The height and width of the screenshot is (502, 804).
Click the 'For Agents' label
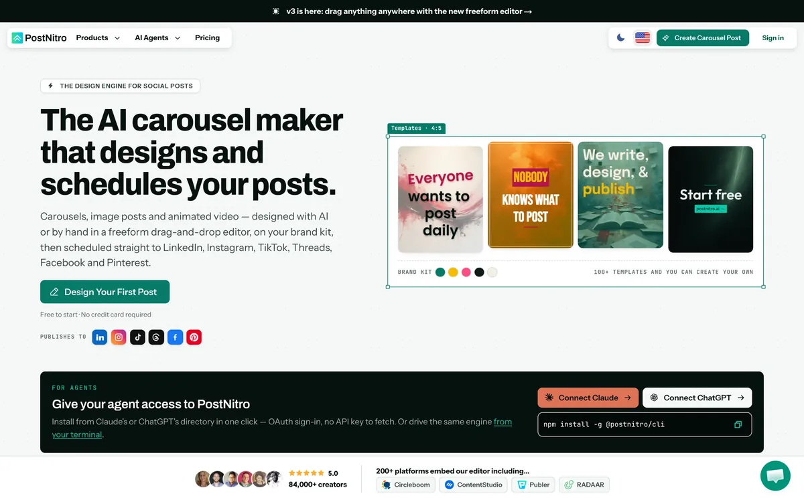click(x=74, y=388)
